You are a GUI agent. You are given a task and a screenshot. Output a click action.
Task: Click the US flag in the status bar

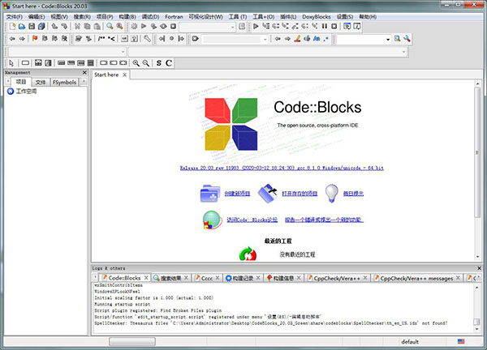(461, 341)
